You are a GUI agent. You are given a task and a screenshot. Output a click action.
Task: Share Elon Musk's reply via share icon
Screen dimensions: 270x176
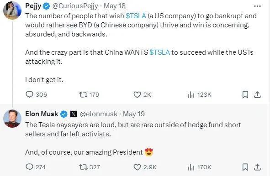pyautogui.click(x=257, y=167)
